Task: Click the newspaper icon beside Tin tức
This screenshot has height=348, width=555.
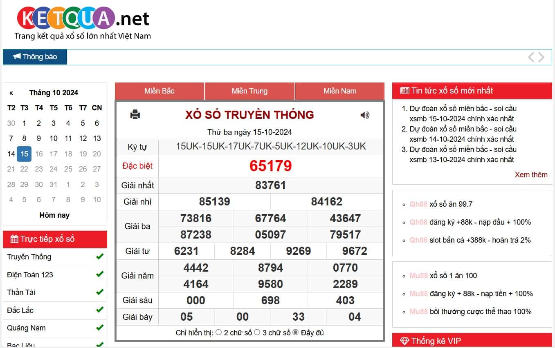Action: tap(404, 91)
